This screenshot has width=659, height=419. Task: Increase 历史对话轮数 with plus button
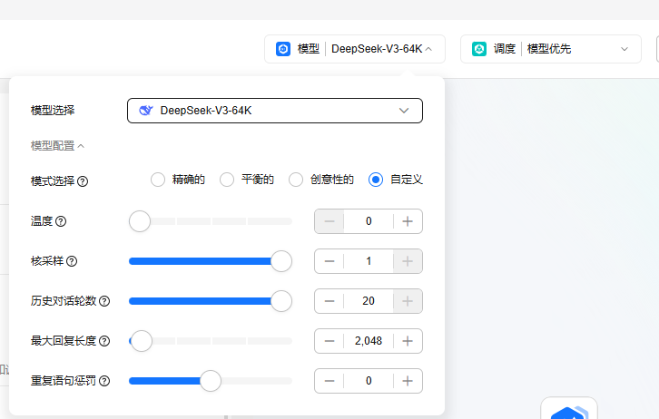coord(408,301)
